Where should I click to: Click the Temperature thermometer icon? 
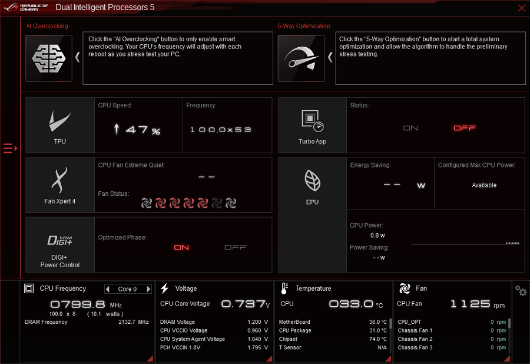(284, 288)
